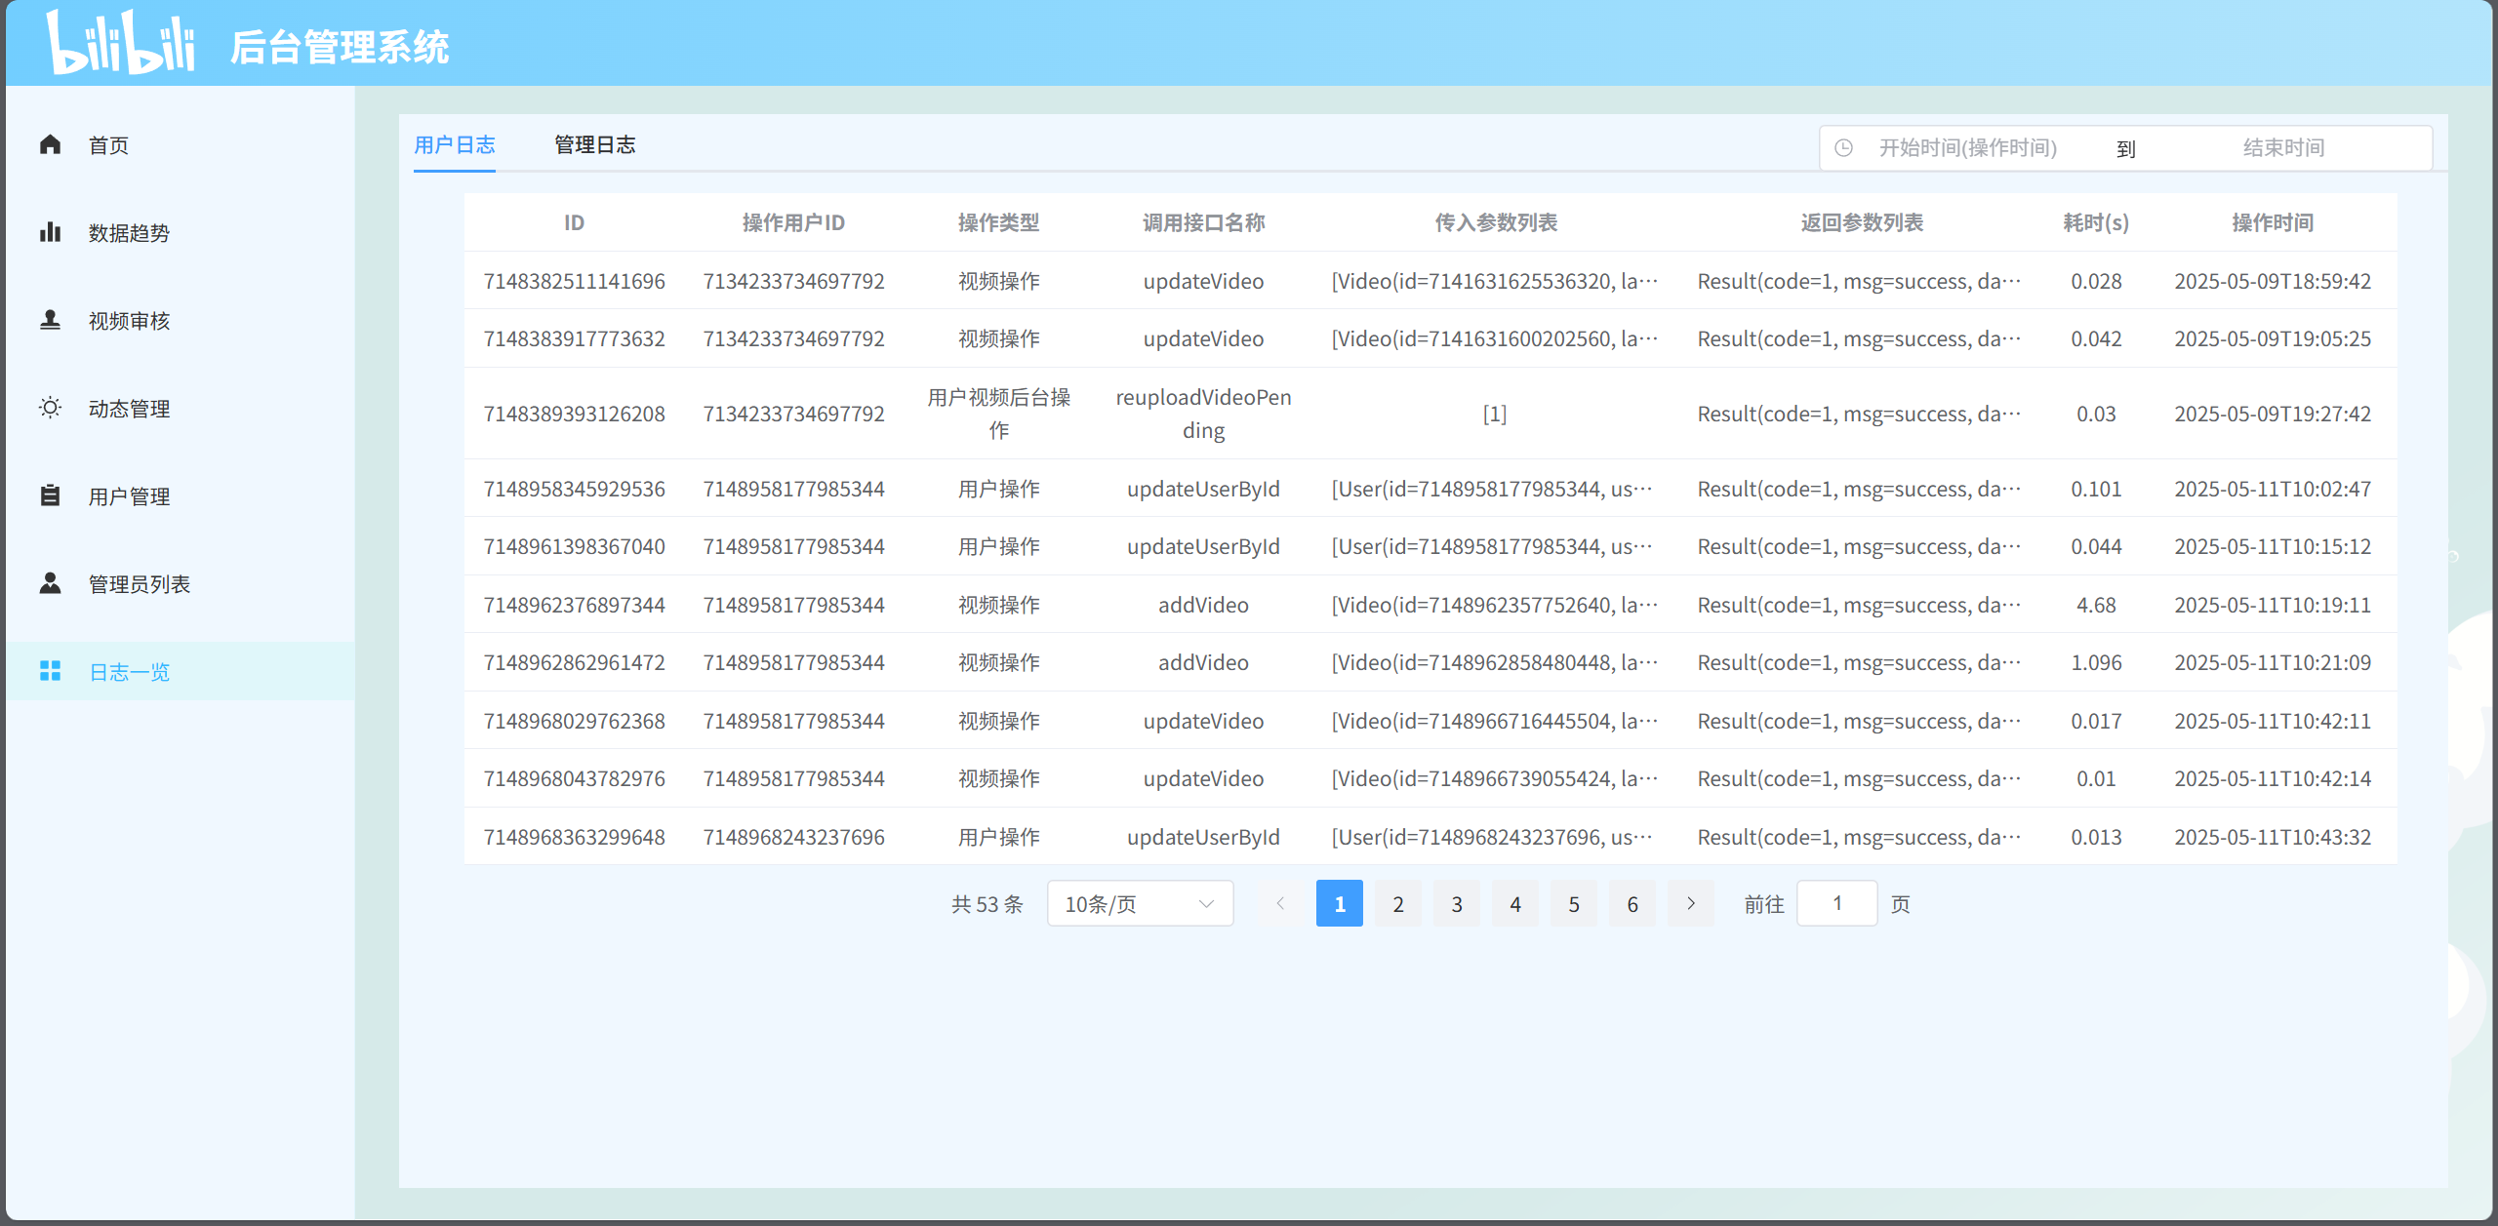Click the 前往 page number input field
Viewport: 2498px width, 1226px height.
pyautogui.click(x=1835, y=904)
